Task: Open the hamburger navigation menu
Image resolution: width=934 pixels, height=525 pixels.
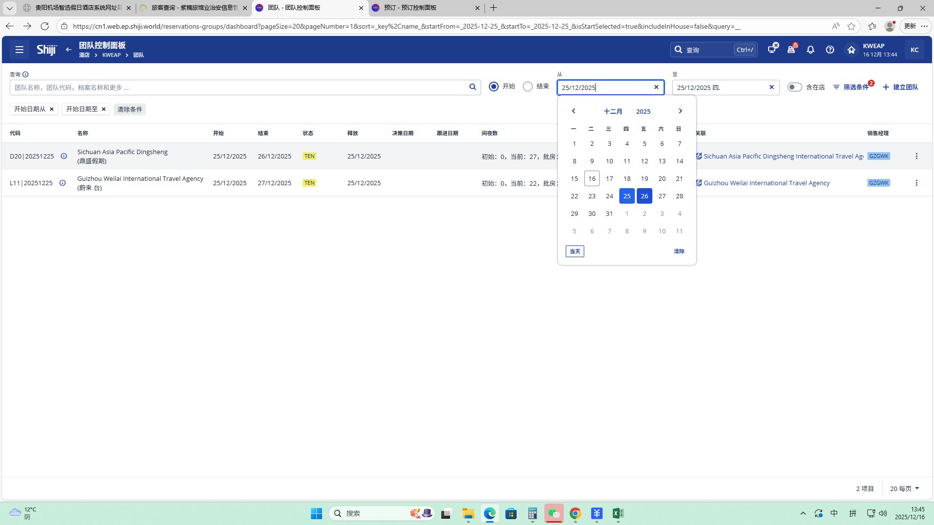Action: (x=19, y=50)
